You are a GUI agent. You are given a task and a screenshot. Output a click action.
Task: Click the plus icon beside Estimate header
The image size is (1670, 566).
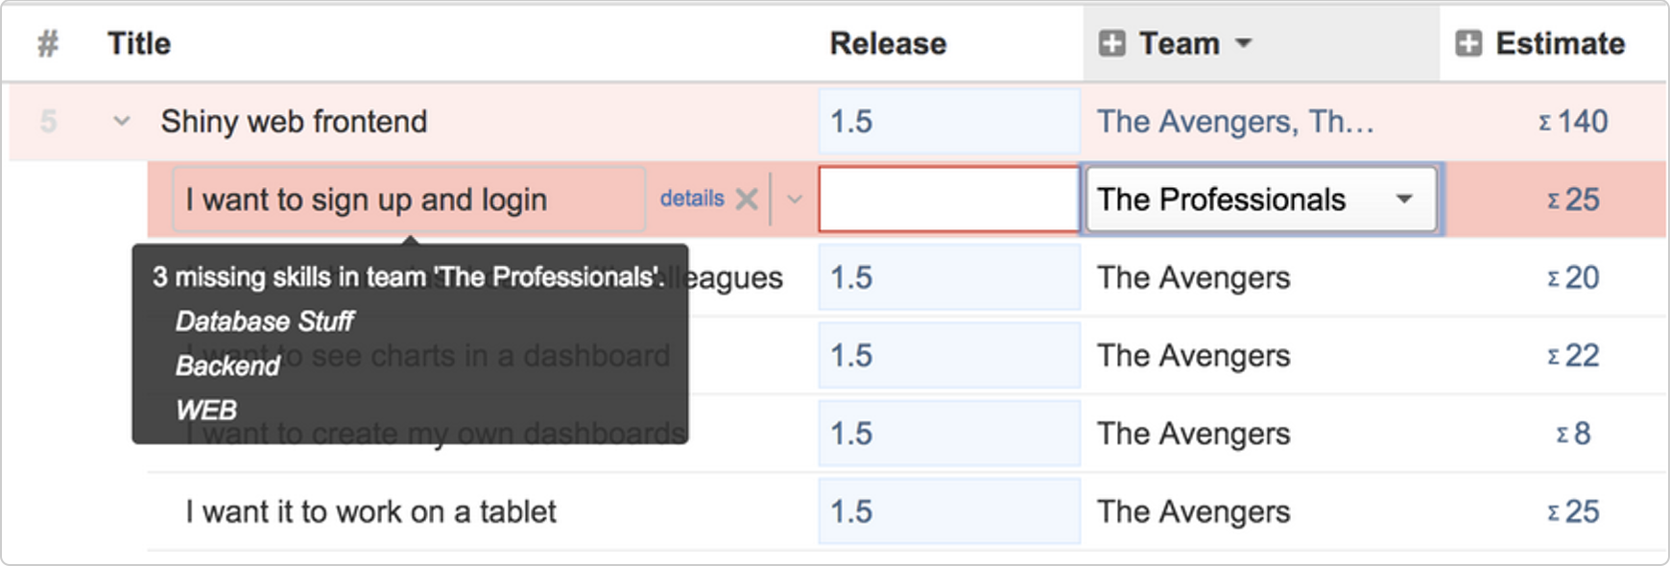tap(1468, 43)
